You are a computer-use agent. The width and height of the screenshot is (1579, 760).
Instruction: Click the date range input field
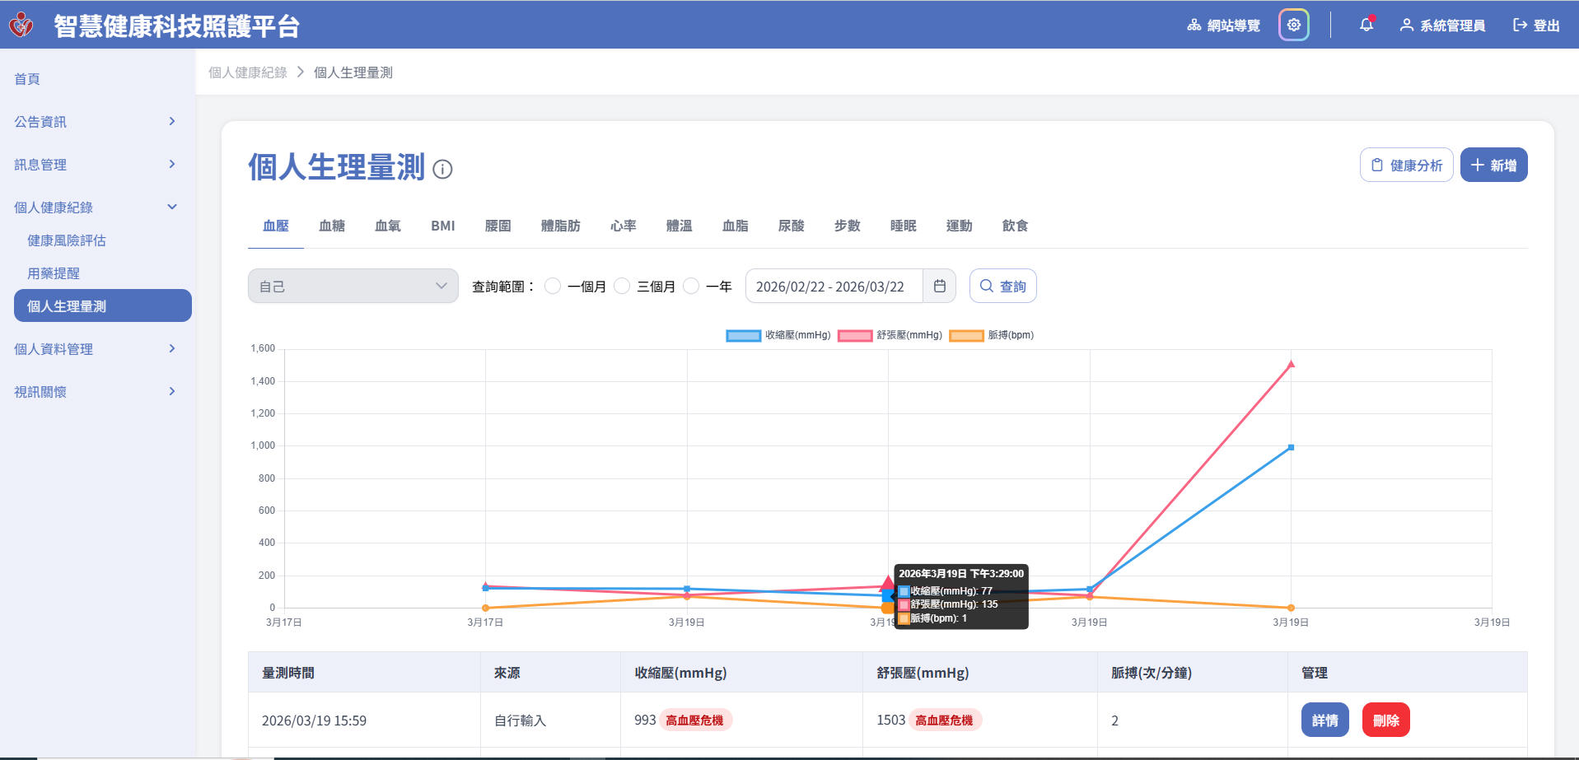(832, 287)
